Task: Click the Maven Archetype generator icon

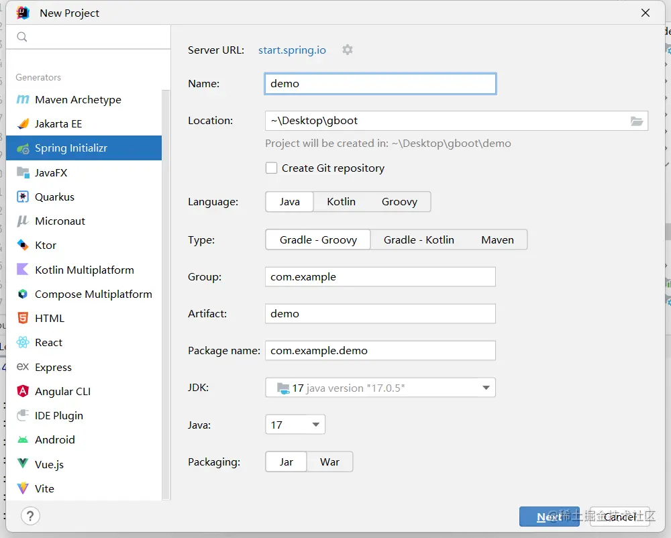Action: (23, 99)
